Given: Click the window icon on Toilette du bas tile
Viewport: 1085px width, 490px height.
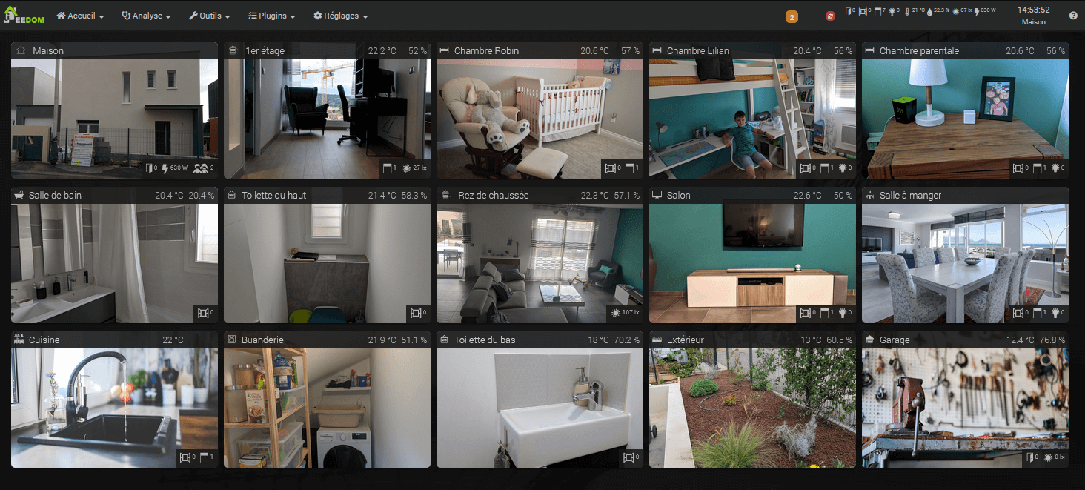Looking at the screenshot, I should [x=628, y=457].
